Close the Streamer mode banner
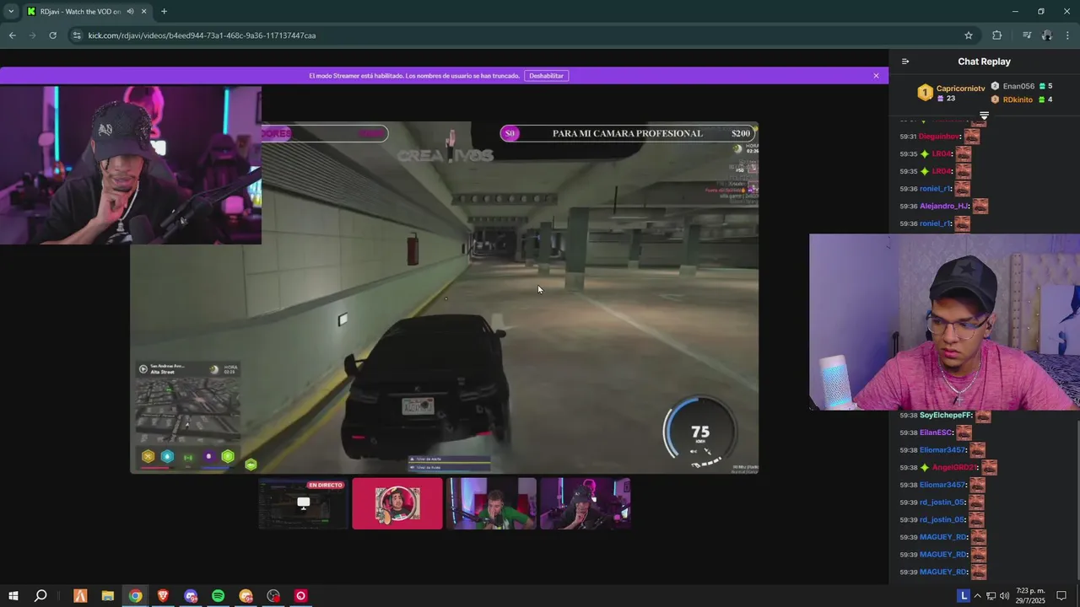Image resolution: width=1080 pixels, height=607 pixels. coord(876,76)
